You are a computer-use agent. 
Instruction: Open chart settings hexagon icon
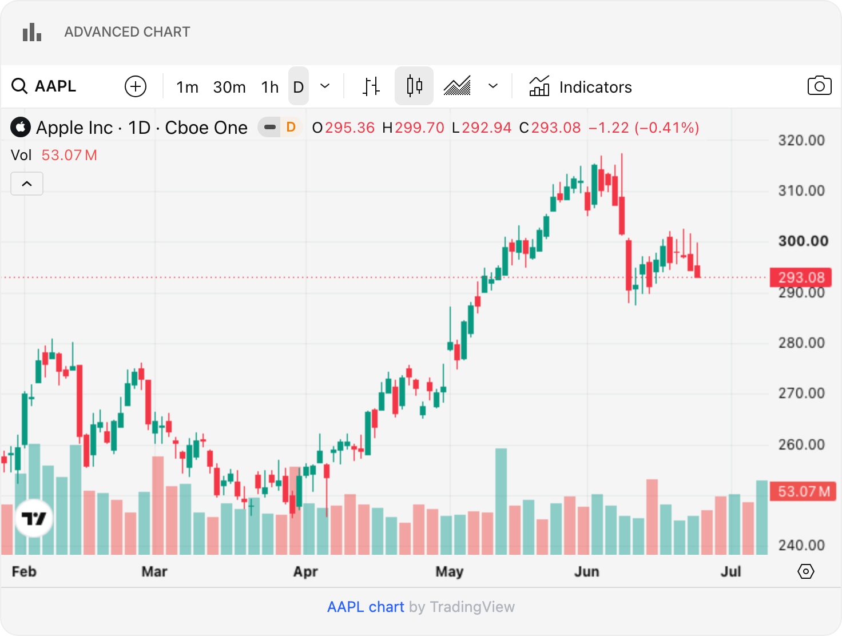(x=805, y=571)
